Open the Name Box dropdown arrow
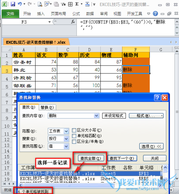Screen dimensions: 179x194 pos(49,22)
